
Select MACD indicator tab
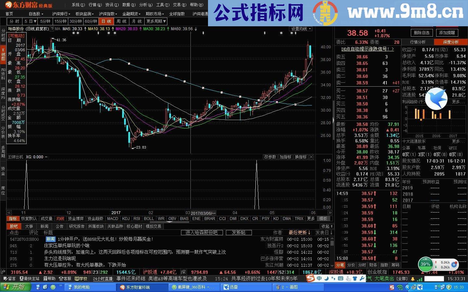[x=113, y=219]
